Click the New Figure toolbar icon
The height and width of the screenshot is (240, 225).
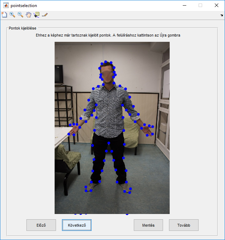pos(4,15)
